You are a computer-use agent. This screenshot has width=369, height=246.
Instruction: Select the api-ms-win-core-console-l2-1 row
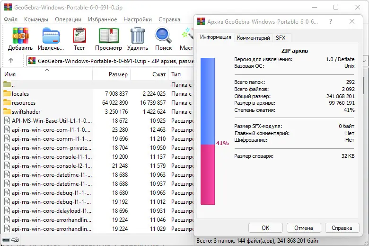[97, 165]
